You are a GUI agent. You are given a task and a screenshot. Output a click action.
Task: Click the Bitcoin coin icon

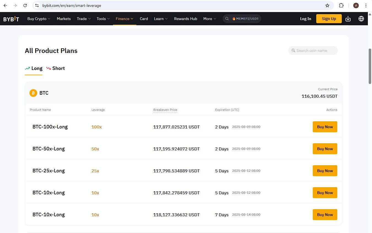point(33,93)
